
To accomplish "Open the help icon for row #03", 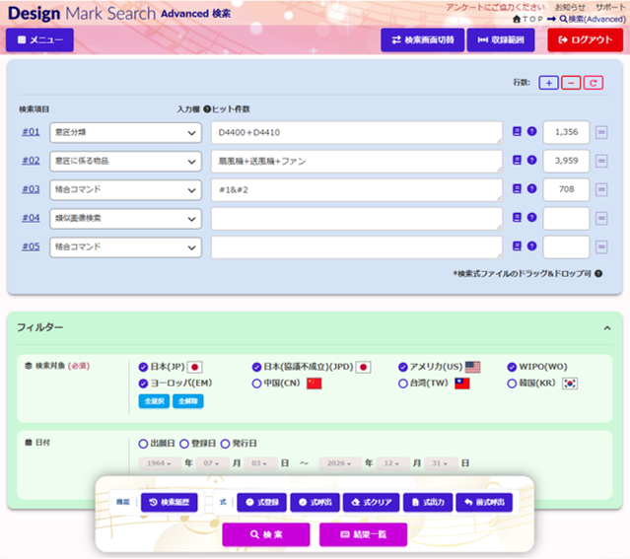I will pyautogui.click(x=532, y=188).
